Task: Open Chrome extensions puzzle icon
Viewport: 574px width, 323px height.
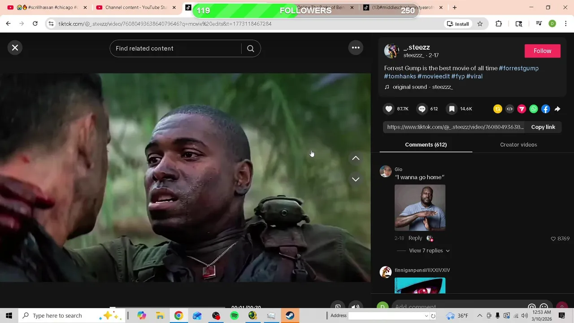Action: (499, 24)
